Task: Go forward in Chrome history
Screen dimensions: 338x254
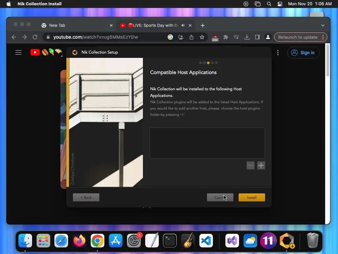Action: [24, 37]
